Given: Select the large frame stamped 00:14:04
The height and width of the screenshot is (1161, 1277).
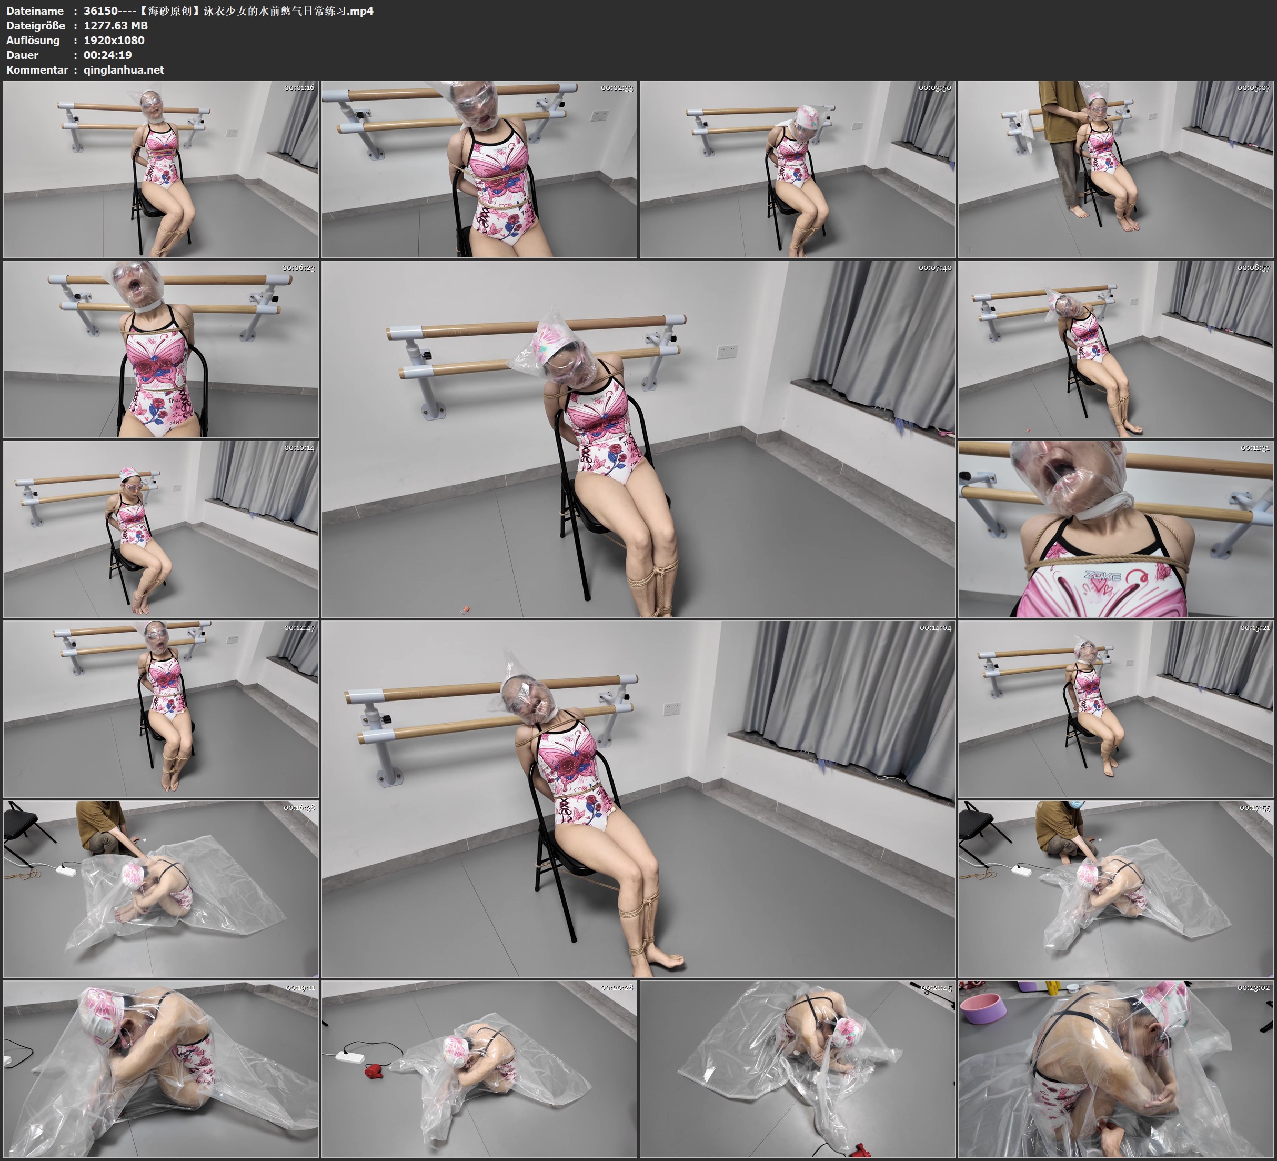Looking at the screenshot, I should [638, 798].
